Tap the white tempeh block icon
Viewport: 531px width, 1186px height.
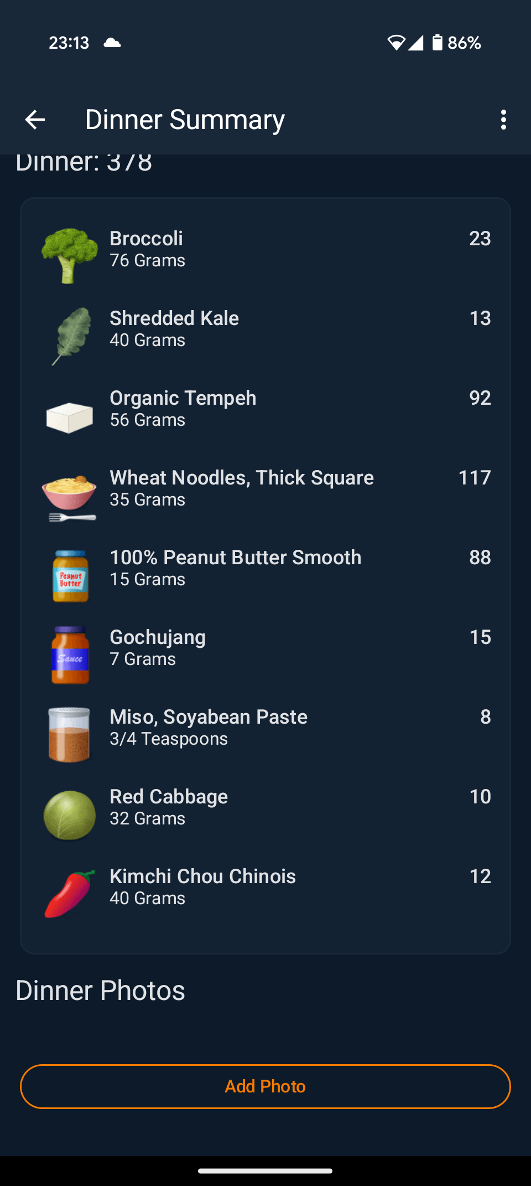point(69,416)
